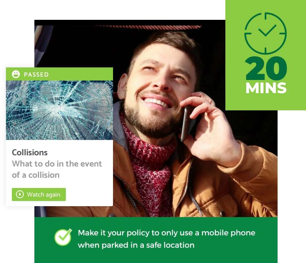Click the man's smiling face in photo

tap(156, 86)
